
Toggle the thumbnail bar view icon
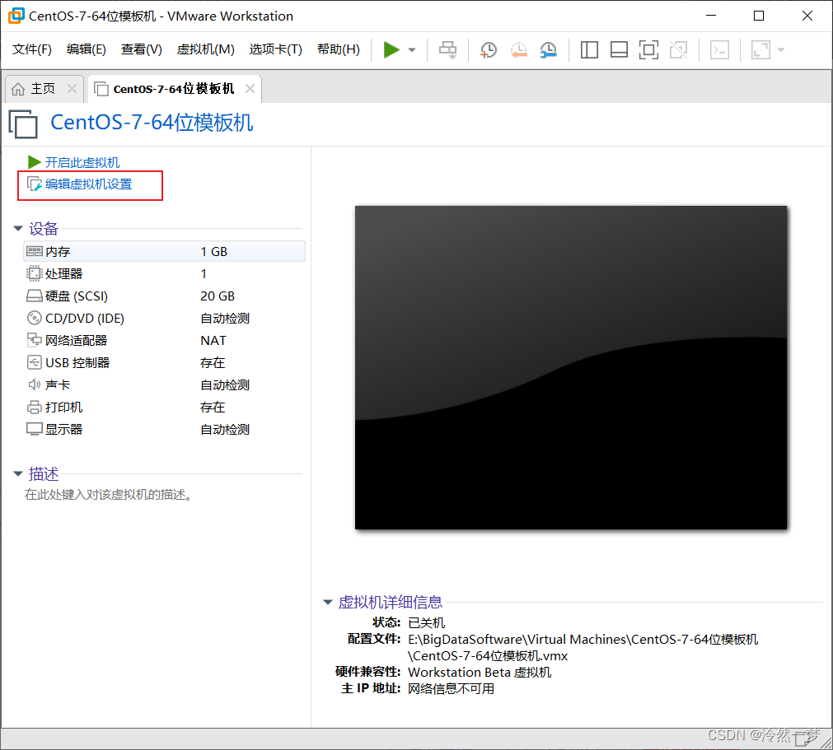(x=619, y=50)
